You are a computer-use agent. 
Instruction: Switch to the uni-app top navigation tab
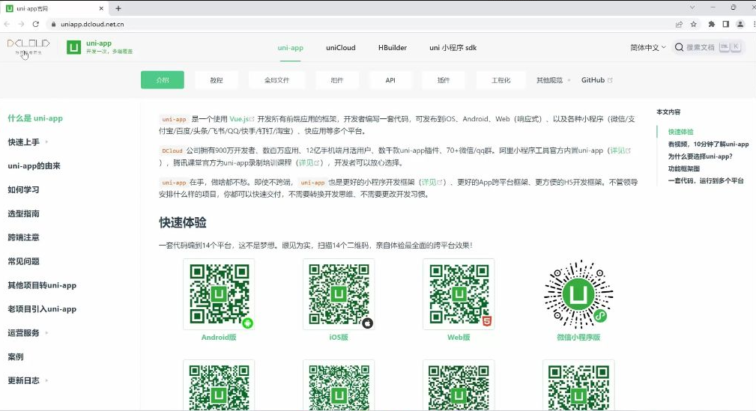(x=290, y=48)
